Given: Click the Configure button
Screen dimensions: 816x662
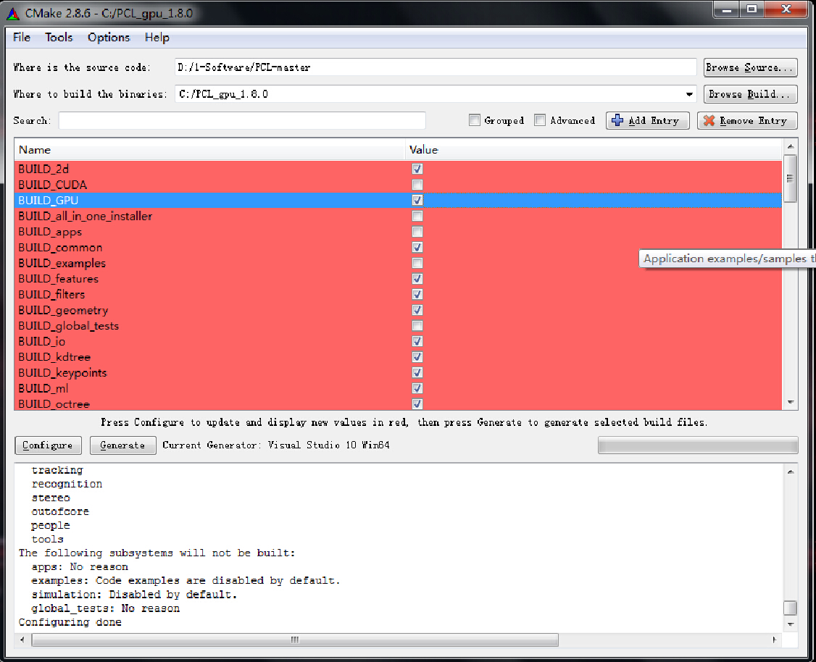Looking at the screenshot, I should coord(48,445).
